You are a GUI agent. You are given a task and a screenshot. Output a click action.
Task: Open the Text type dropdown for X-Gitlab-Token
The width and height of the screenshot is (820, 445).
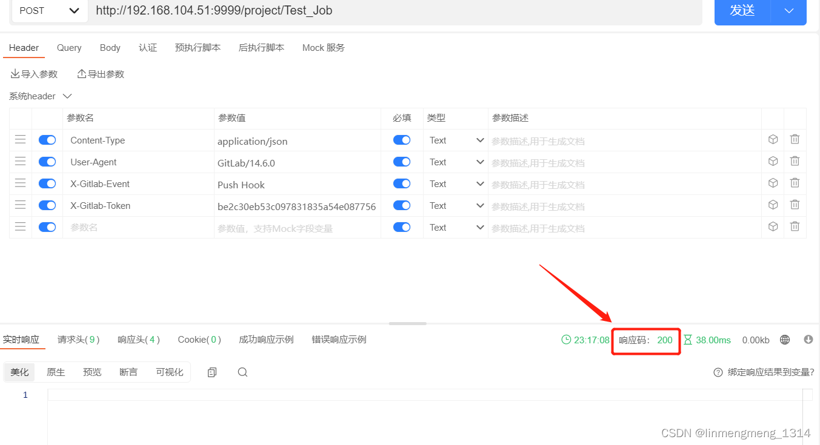(456, 205)
